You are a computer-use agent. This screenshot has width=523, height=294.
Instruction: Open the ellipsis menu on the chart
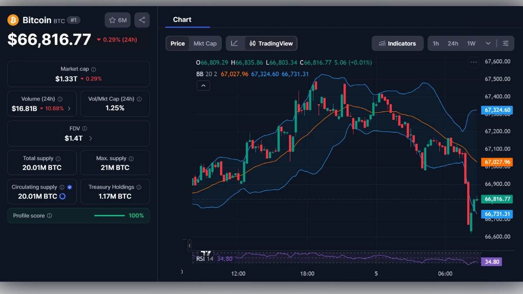[x=473, y=62]
